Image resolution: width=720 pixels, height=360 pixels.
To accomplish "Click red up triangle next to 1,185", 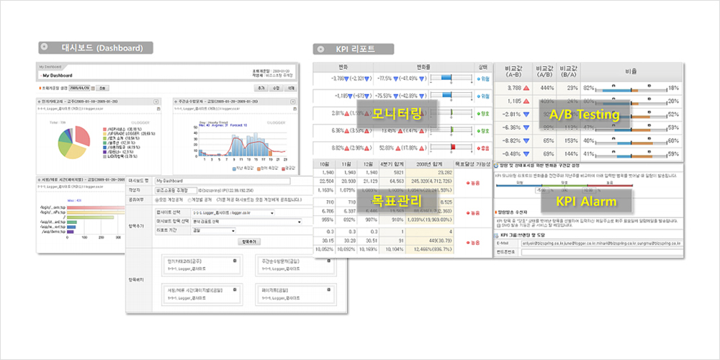I will [526, 101].
